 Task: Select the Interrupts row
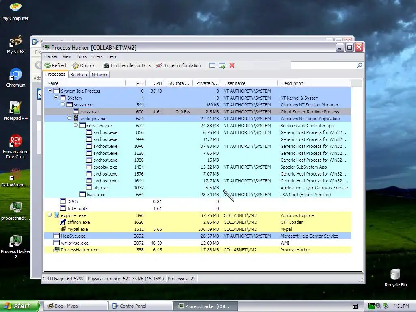point(198,208)
